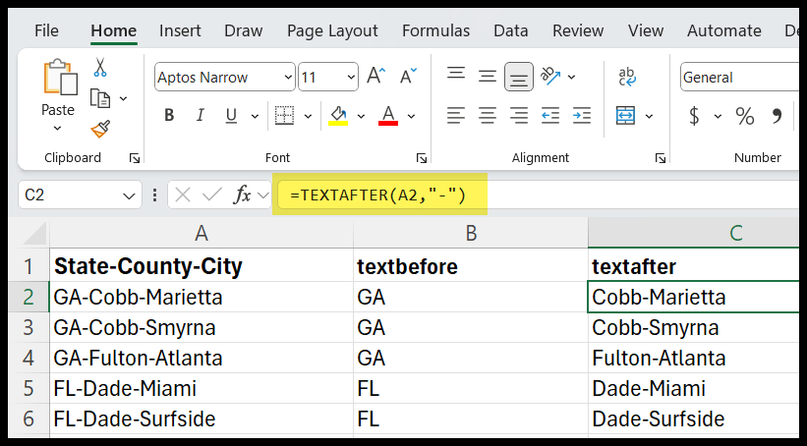Click Merge and Center icon
This screenshot has width=807, height=446.
pos(625,116)
